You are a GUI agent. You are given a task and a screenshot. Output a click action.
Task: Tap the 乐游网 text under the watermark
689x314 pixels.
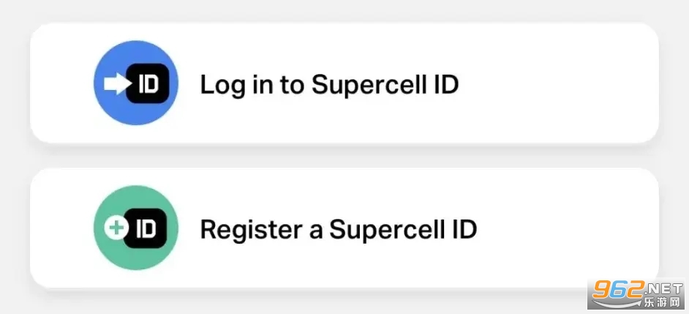(662, 302)
